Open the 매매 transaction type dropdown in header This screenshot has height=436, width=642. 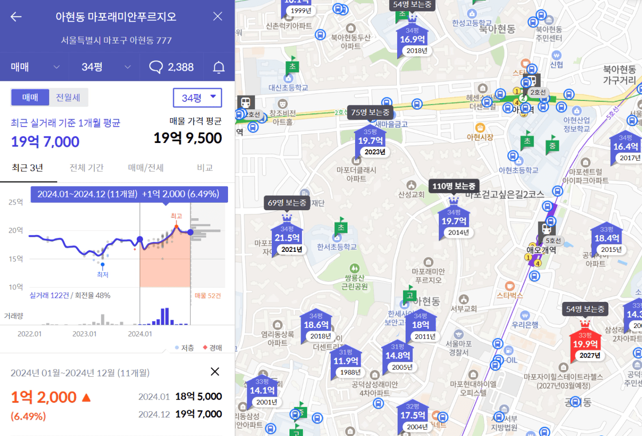click(35, 67)
